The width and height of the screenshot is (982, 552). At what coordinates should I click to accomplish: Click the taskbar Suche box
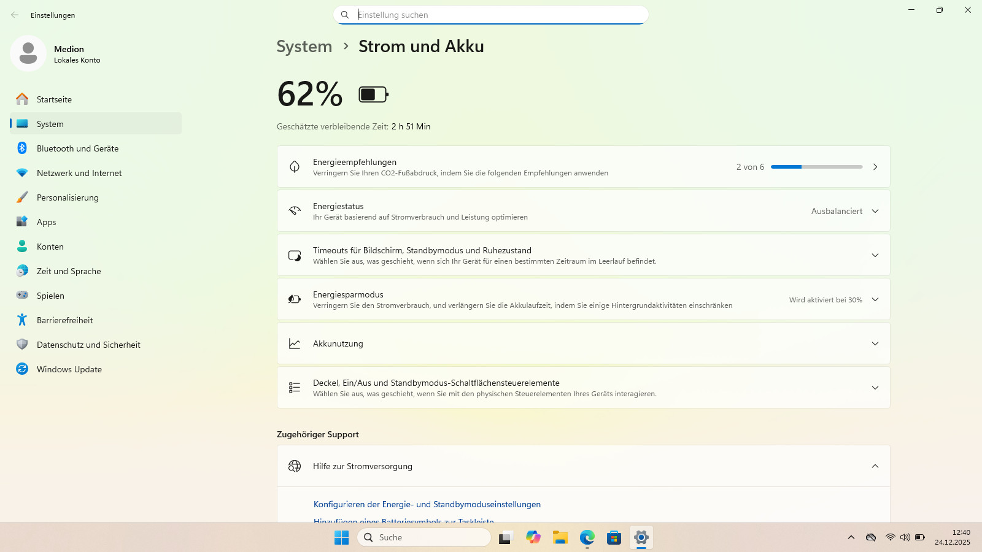[x=424, y=537]
